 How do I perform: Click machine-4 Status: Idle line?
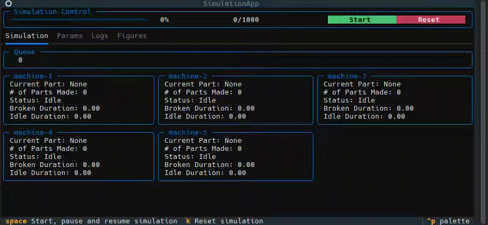35,157
